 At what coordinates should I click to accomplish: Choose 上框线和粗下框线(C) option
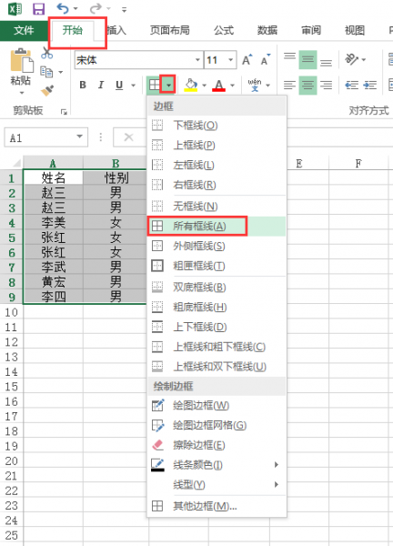[x=217, y=347]
